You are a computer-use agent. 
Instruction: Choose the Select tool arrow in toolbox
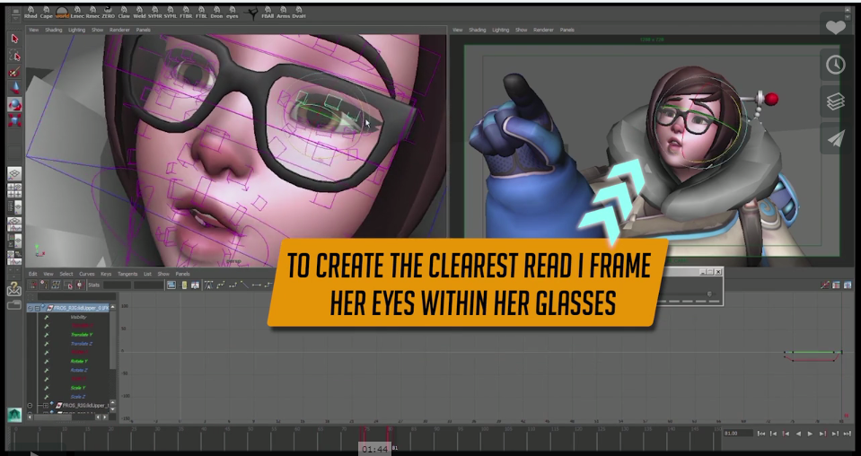15,39
